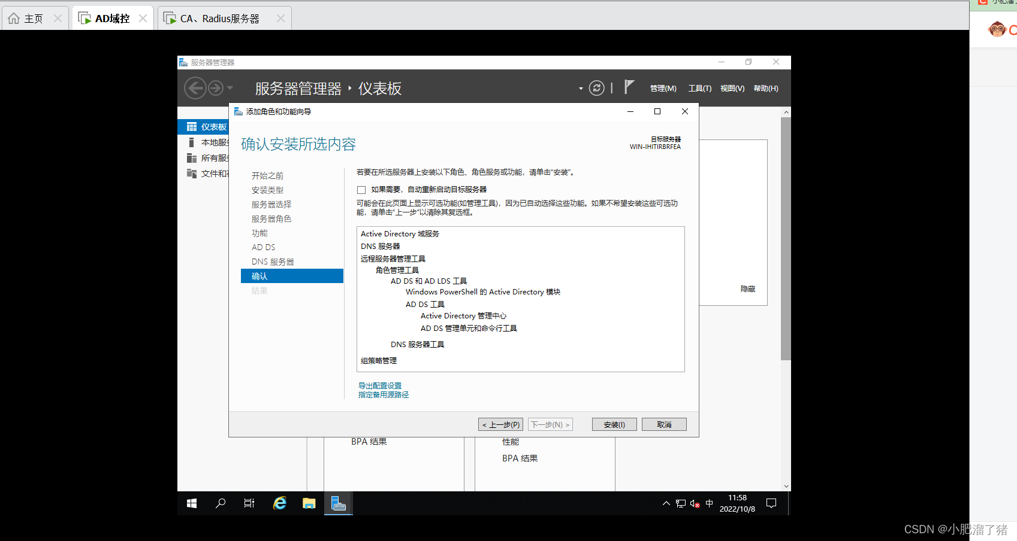Click the 中 input method indicator
The image size is (1017, 541).
pyautogui.click(x=710, y=504)
